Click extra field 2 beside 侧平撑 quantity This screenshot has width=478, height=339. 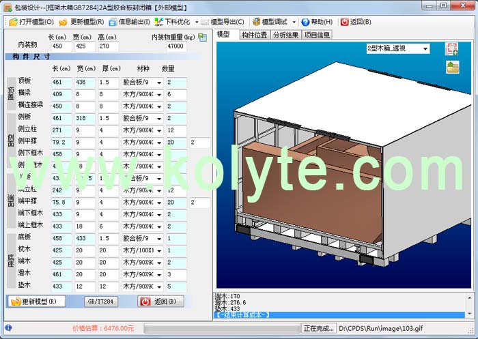pos(200,143)
